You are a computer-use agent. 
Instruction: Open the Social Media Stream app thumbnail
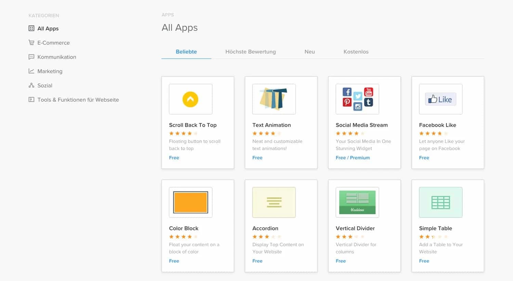357,99
